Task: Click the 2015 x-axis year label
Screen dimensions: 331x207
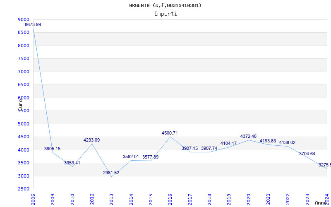Action: [151, 200]
